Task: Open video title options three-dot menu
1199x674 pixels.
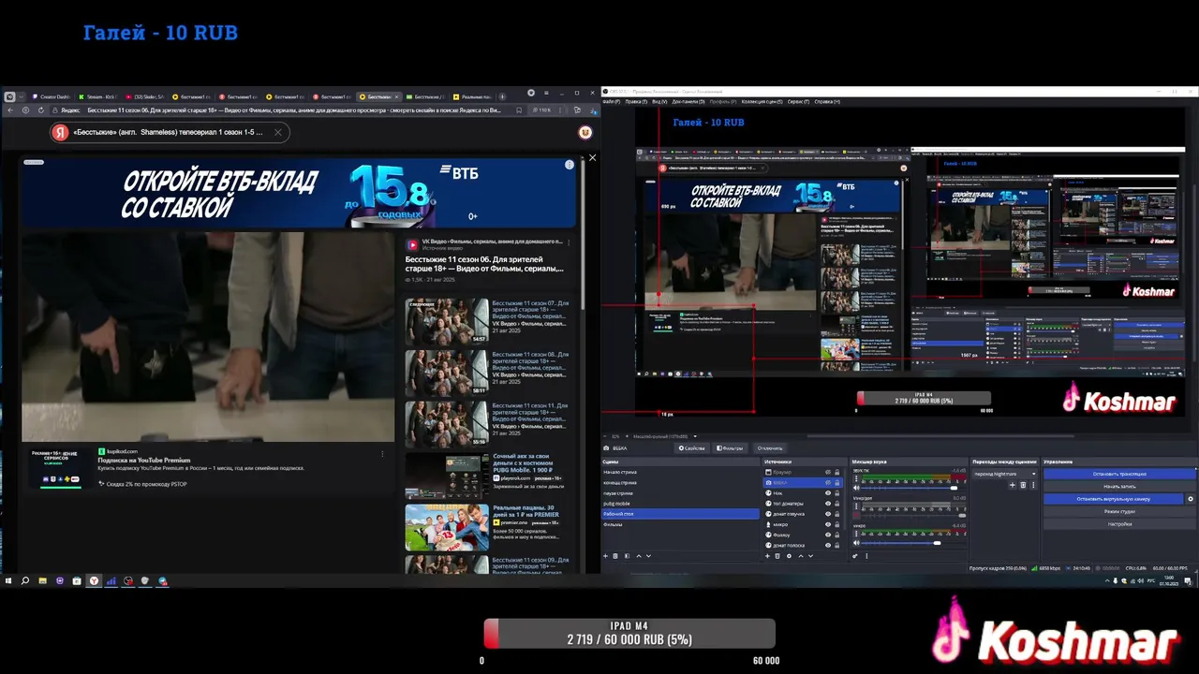Action: pos(569,242)
